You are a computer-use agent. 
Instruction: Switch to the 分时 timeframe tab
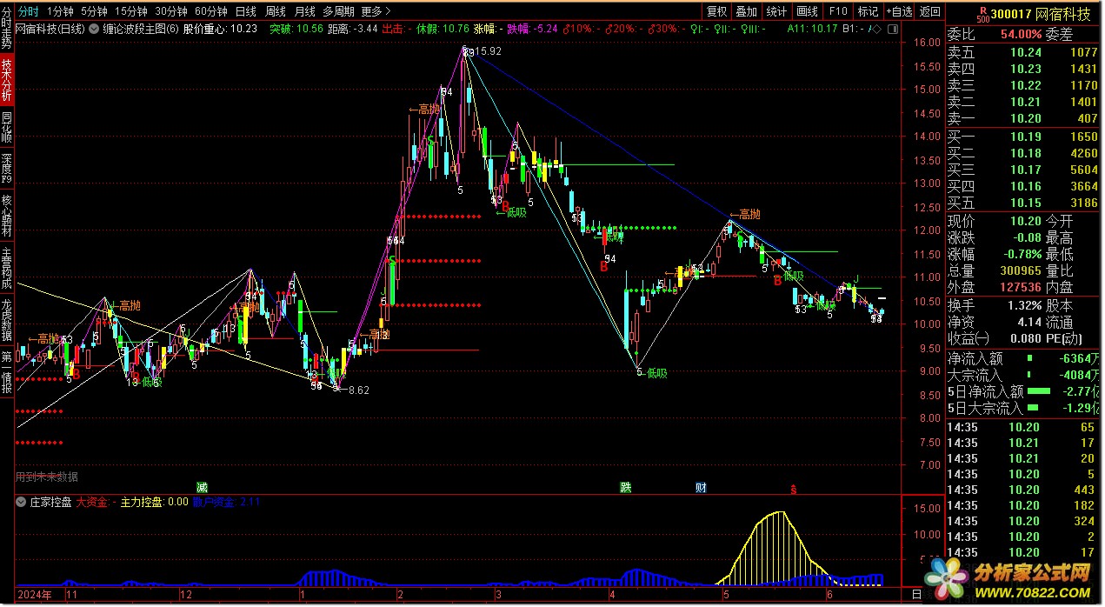(x=29, y=11)
